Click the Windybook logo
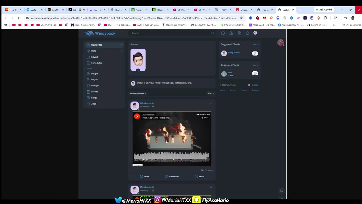 100,33
